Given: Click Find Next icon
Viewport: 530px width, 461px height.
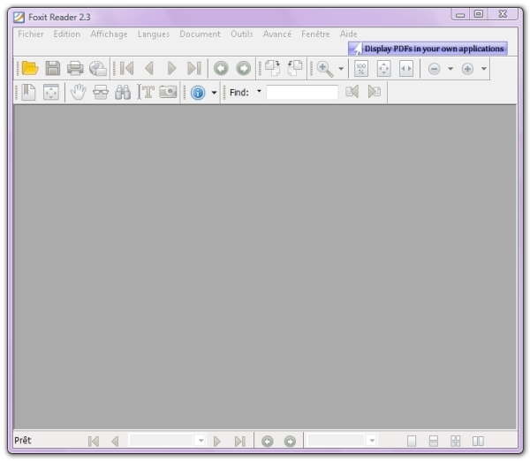Looking at the screenshot, I should coord(375,92).
